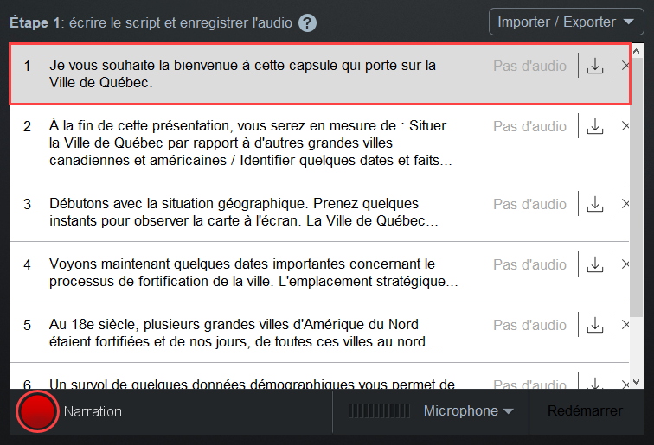Download audio icon for script line 2

(x=595, y=126)
